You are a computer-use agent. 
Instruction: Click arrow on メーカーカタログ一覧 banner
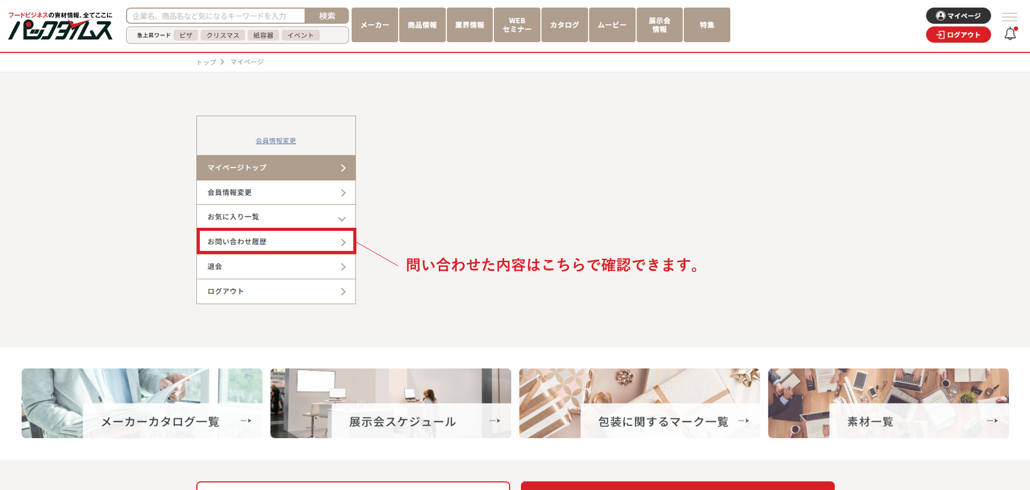click(x=246, y=421)
